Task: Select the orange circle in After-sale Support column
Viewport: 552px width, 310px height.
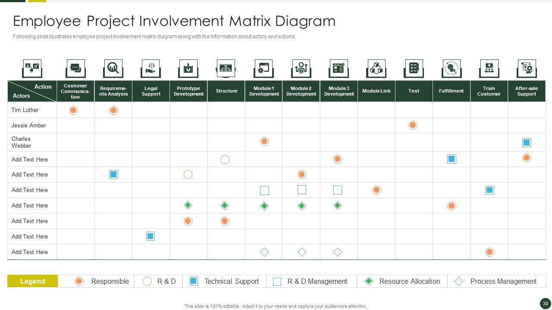Action: coord(527,158)
